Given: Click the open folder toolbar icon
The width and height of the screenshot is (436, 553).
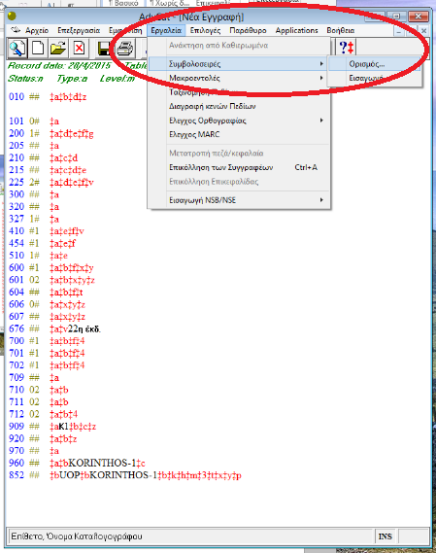Looking at the screenshot, I should (58, 48).
